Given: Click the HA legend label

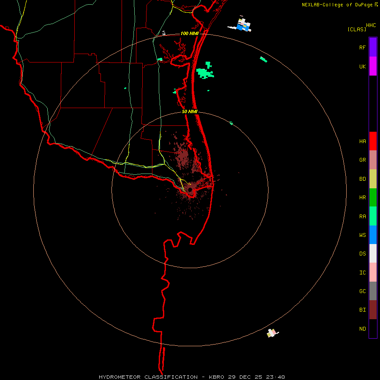Looking at the screenshot, I should tap(362, 141).
